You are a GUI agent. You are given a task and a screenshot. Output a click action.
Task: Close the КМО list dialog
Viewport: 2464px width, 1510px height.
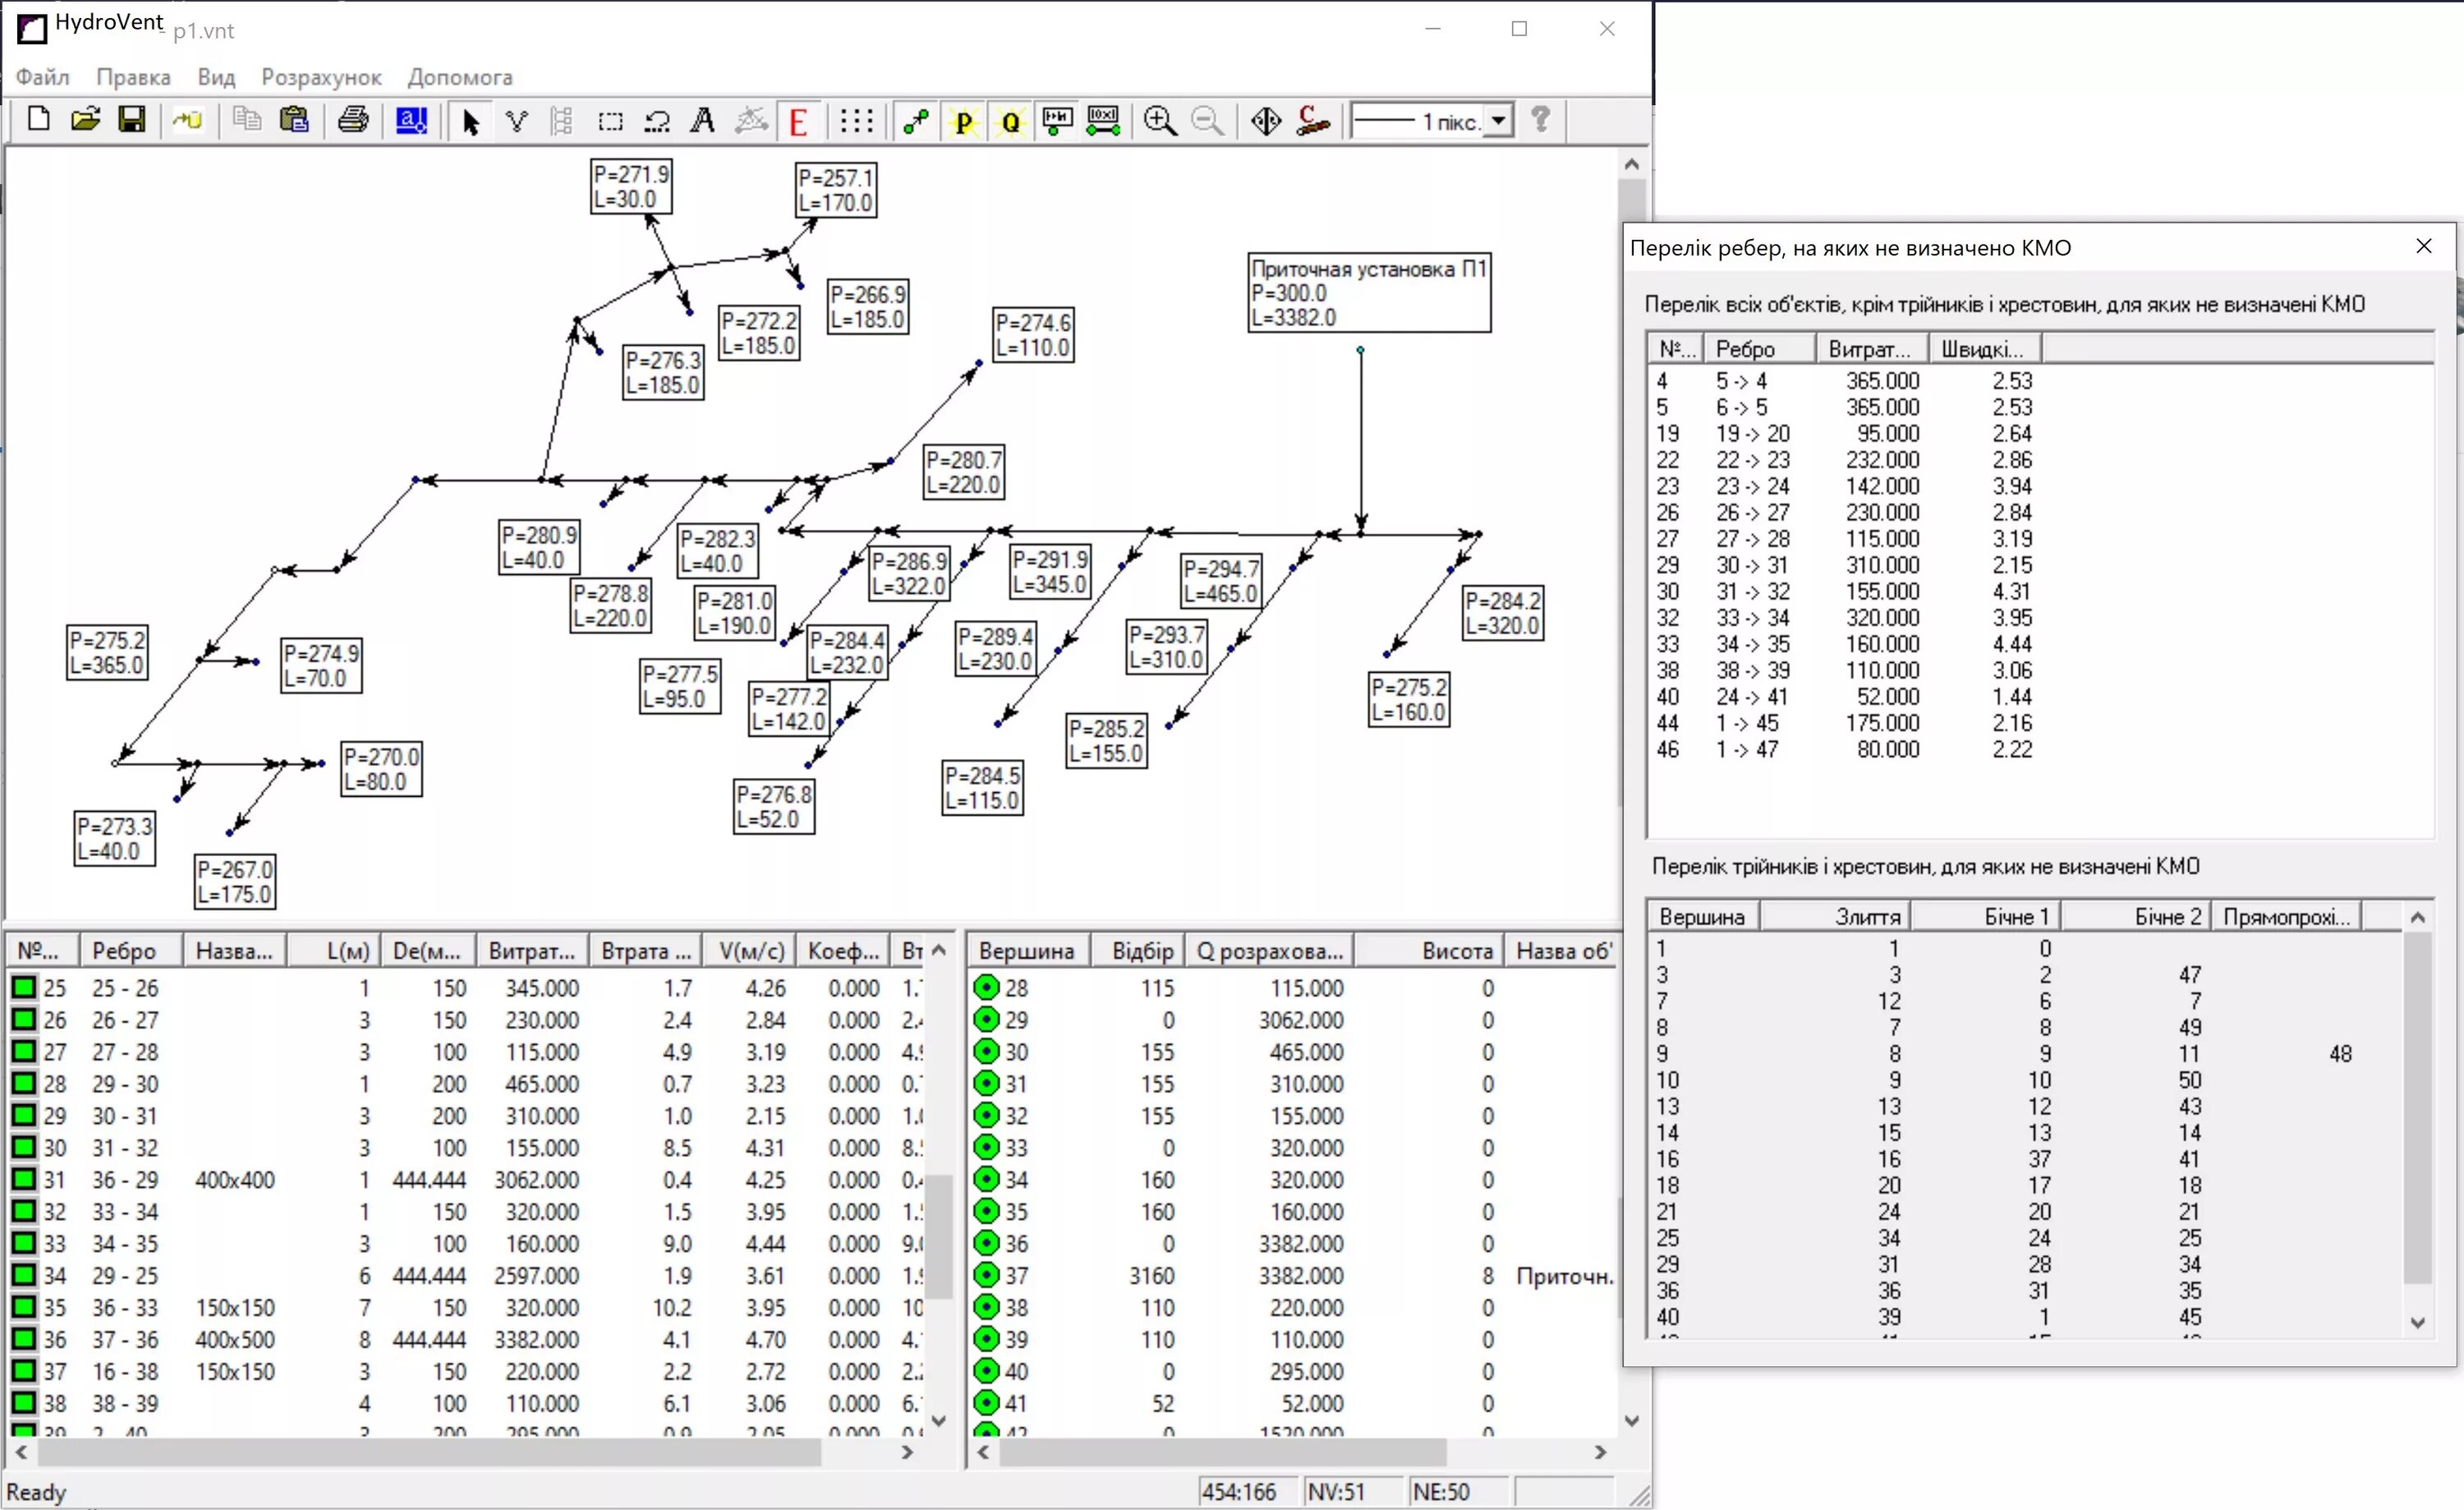2423,246
